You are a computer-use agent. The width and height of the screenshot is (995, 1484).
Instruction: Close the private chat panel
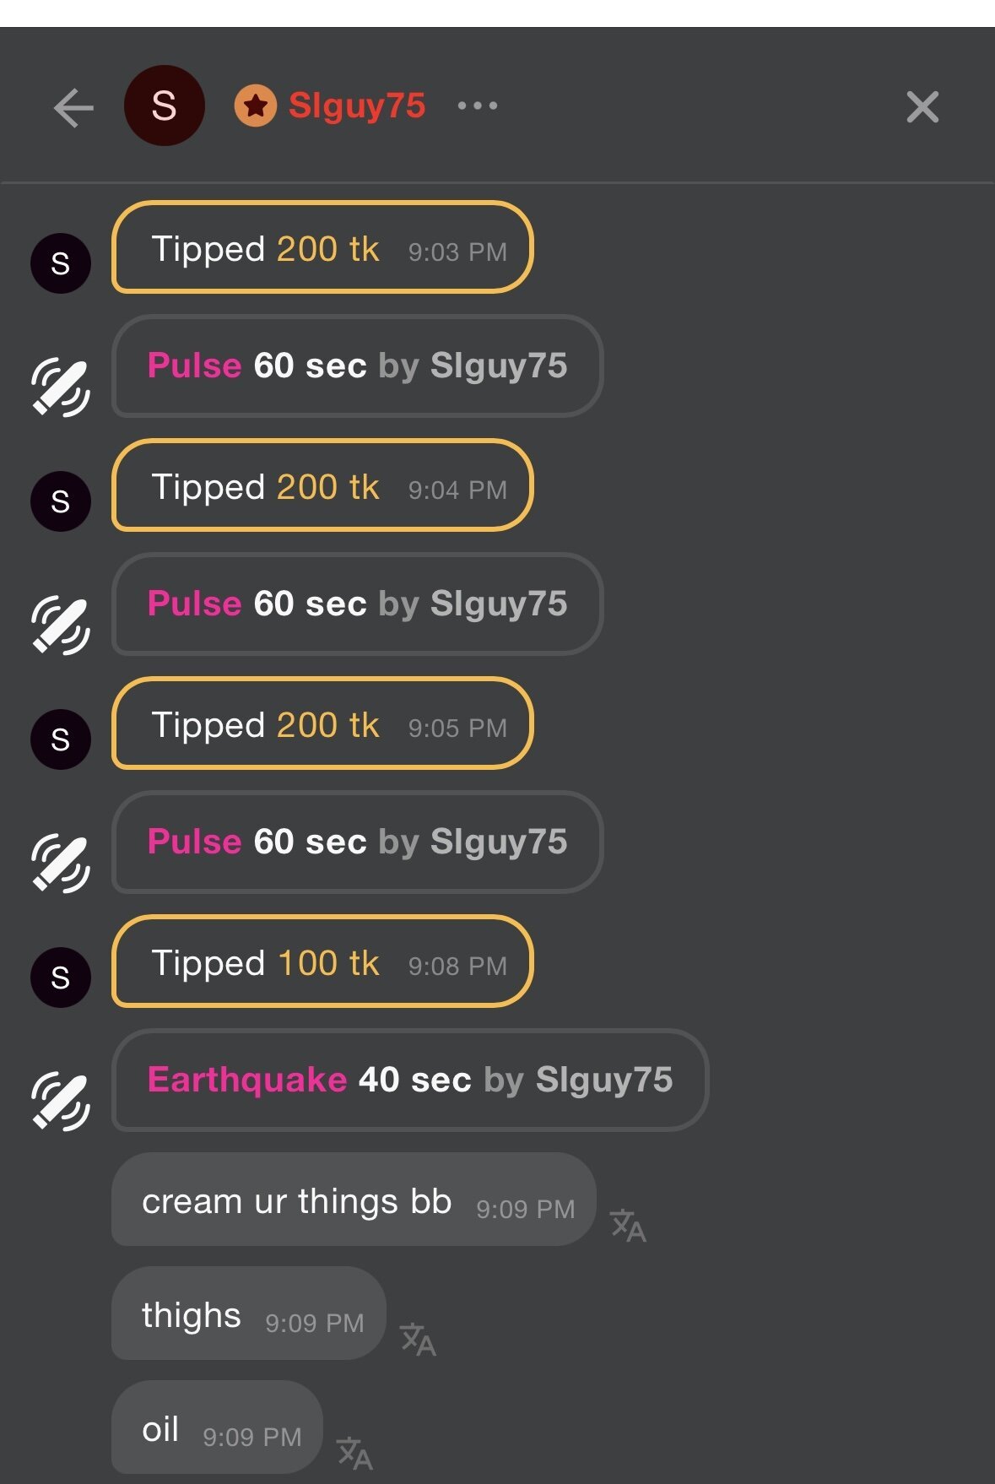[x=922, y=107]
